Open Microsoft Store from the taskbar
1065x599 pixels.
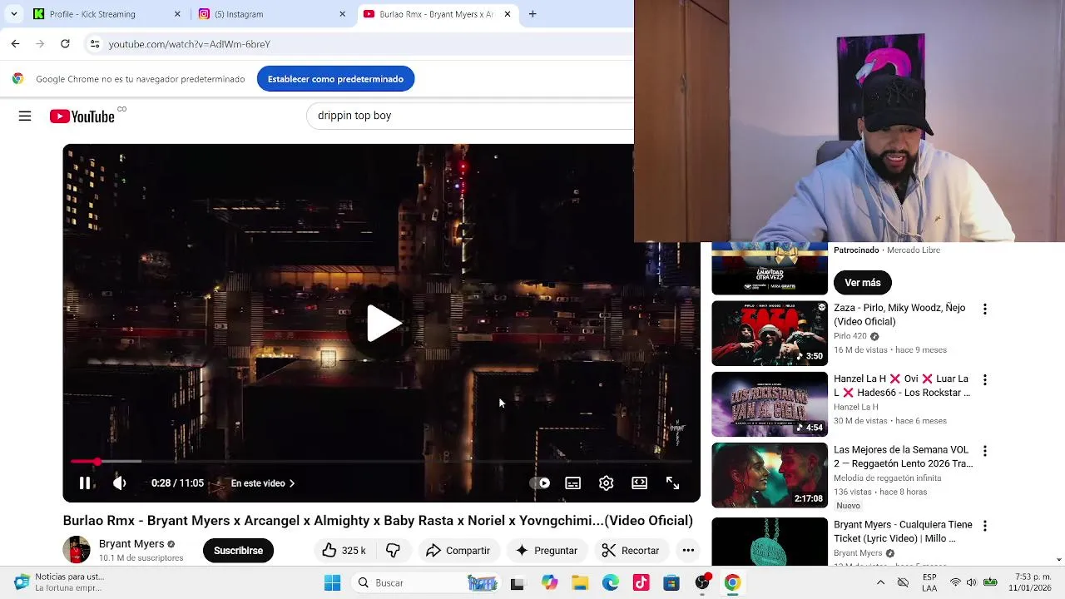tap(671, 583)
